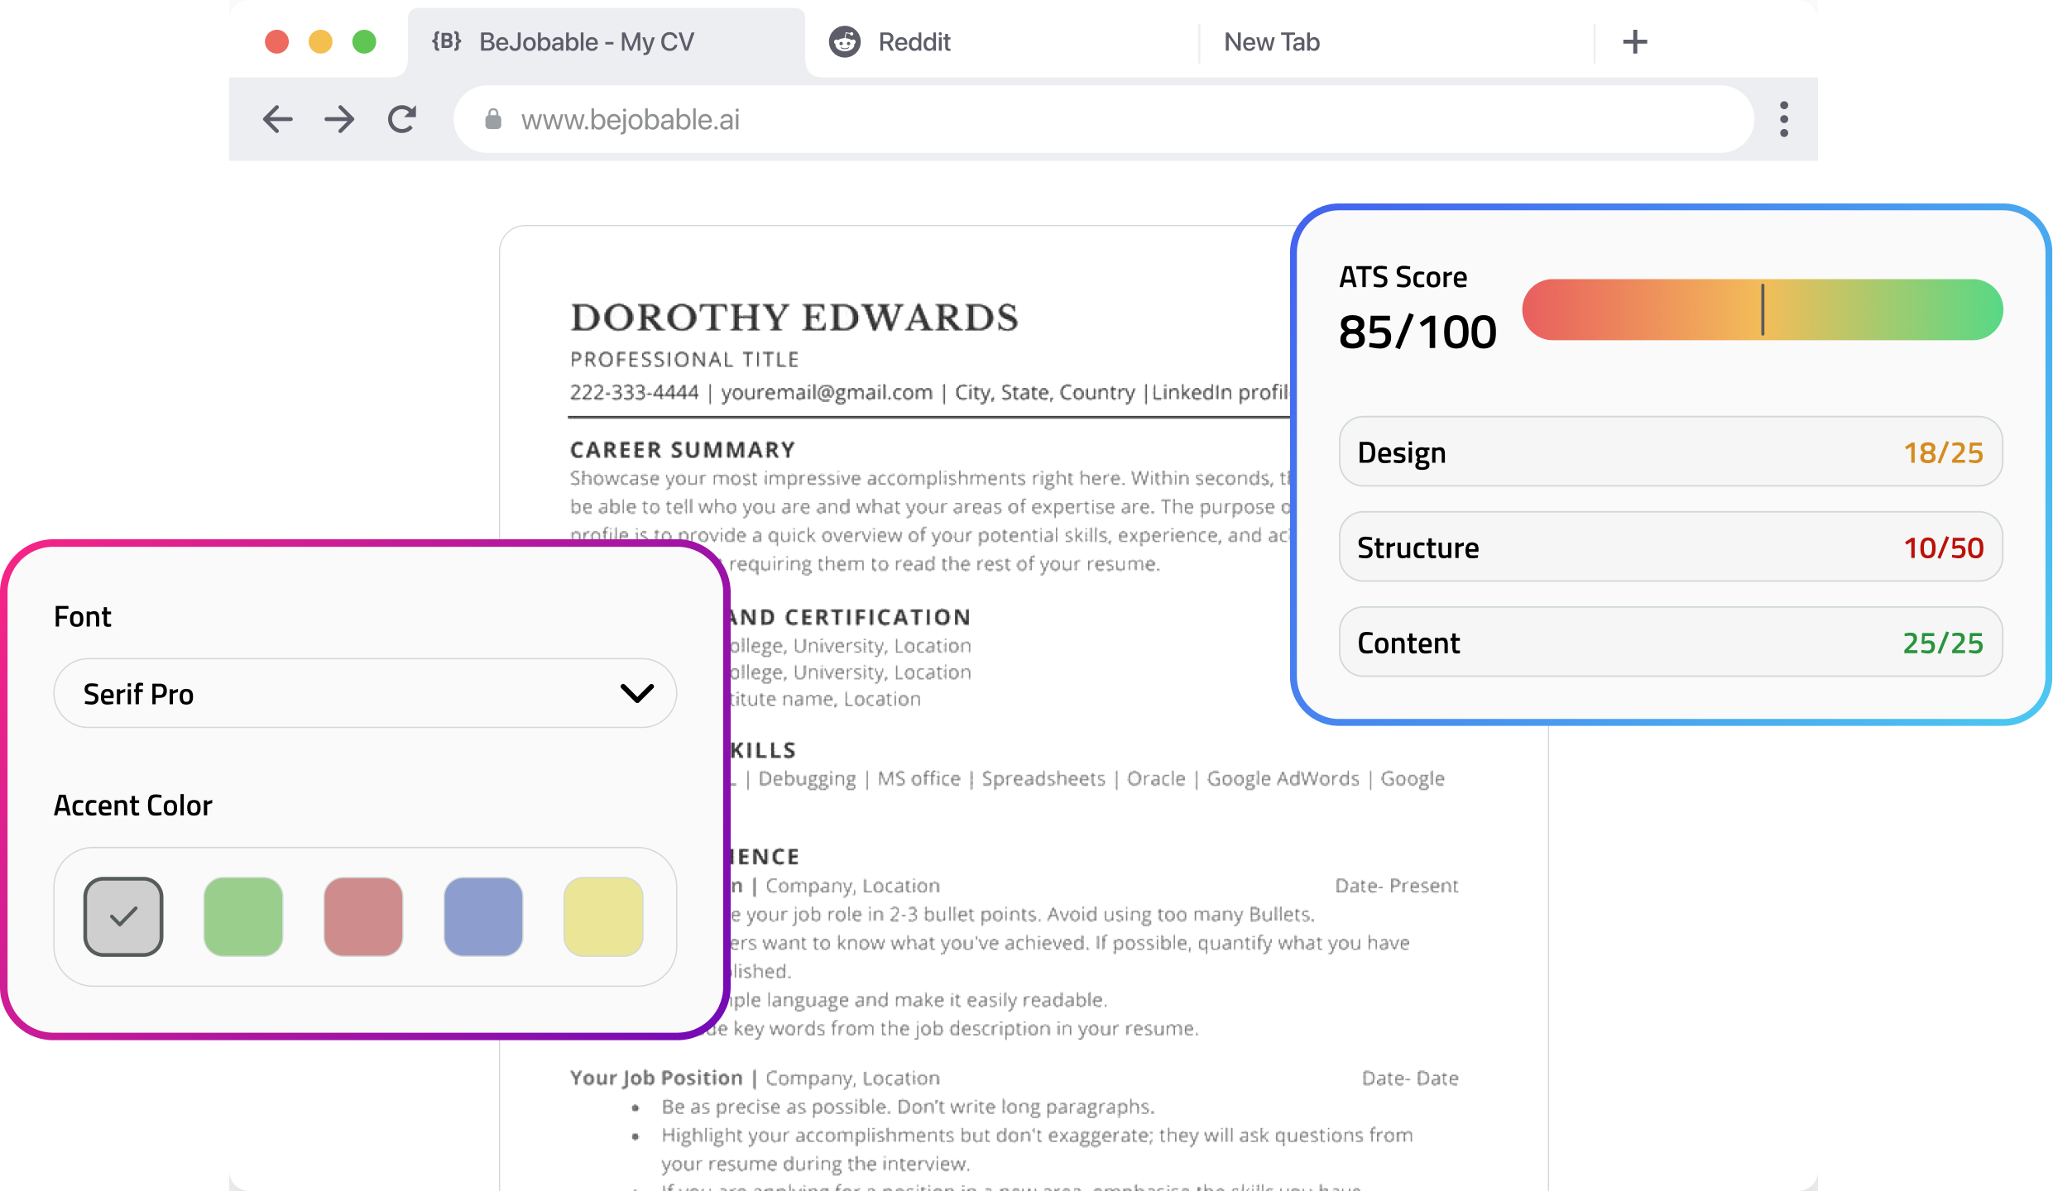The width and height of the screenshot is (2053, 1191).
Task: Switch to the New Tab page
Action: pyautogui.click(x=1272, y=41)
